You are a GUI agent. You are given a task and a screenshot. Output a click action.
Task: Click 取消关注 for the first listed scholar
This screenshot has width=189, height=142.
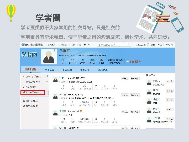coord(135,78)
